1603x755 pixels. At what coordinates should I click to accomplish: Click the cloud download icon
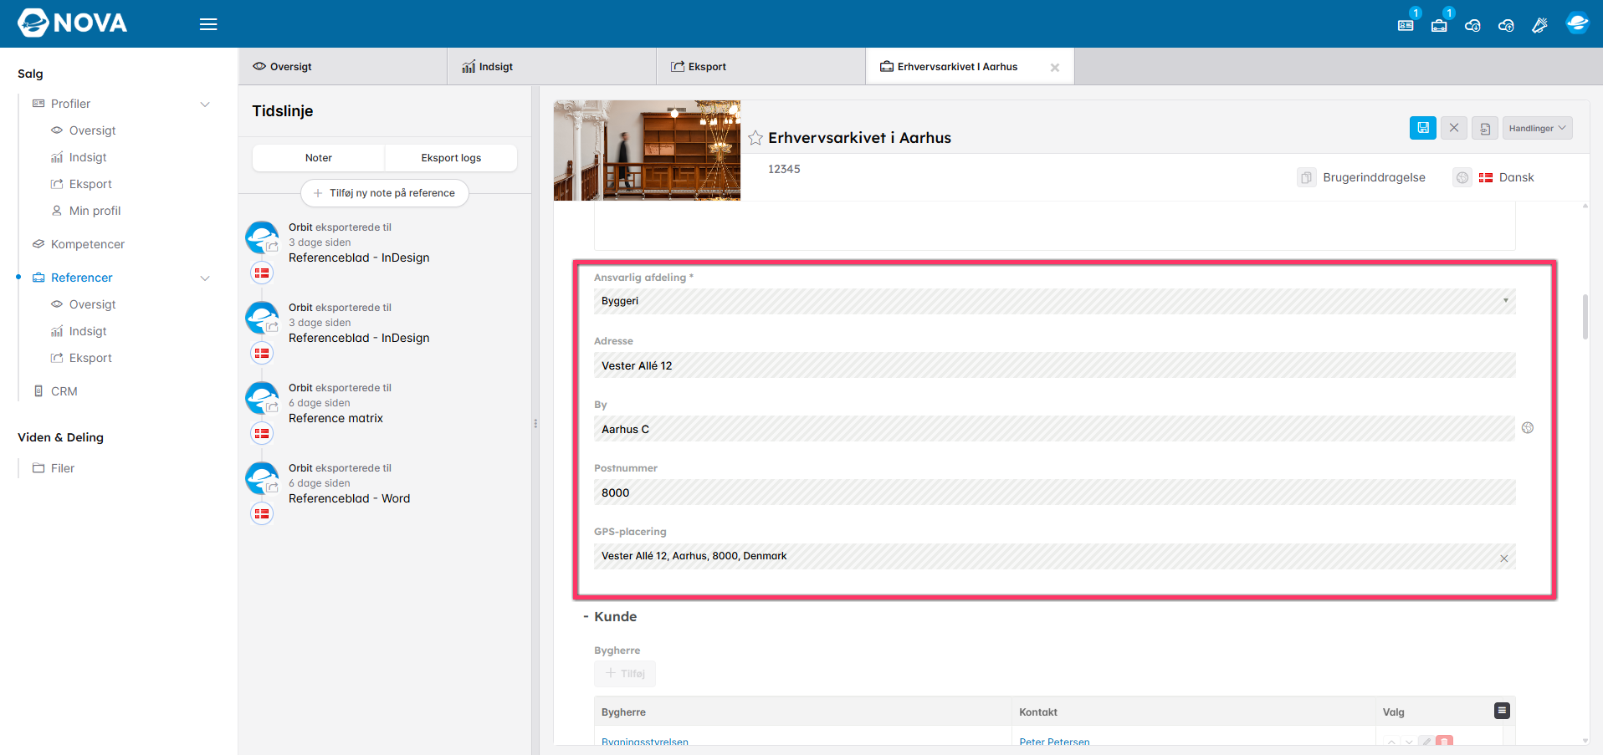pos(1472,25)
